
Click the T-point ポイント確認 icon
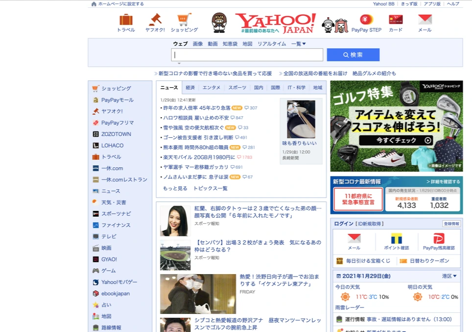pyautogui.click(x=397, y=238)
